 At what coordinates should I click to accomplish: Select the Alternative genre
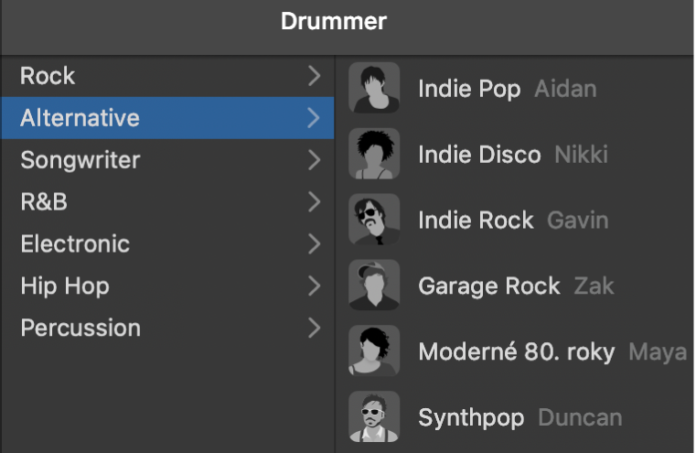click(x=167, y=118)
